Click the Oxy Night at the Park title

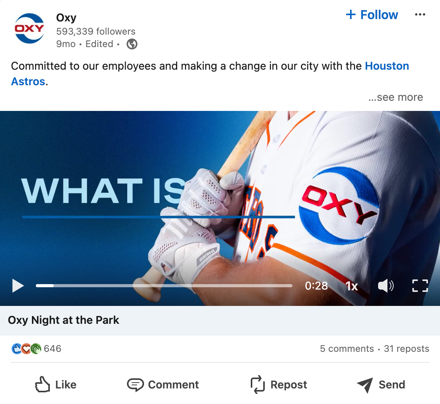tap(63, 320)
